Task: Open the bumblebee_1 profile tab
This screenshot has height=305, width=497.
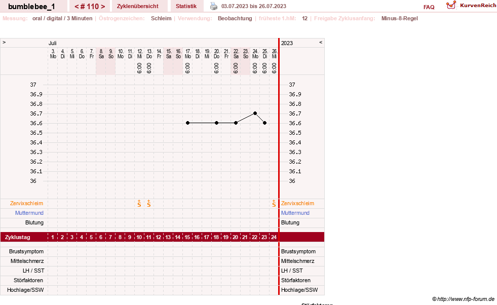Action: pyautogui.click(x=32, y=7)
